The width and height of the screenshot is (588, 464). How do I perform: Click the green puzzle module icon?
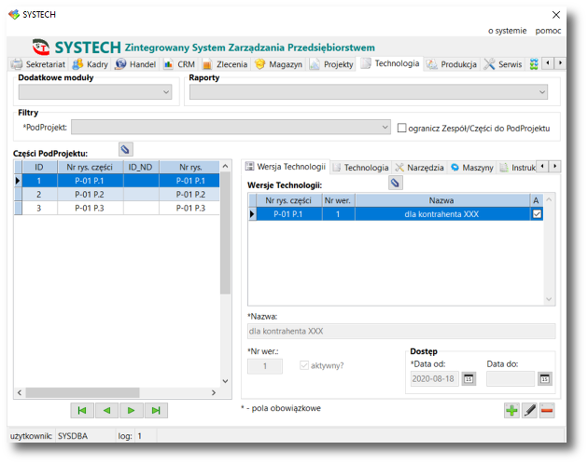534,64
